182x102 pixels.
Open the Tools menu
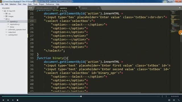[35, 4]
